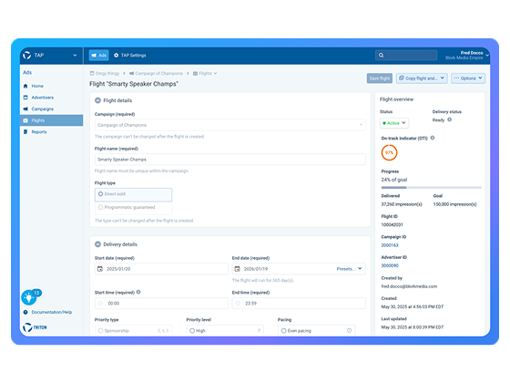The image size is (510, 383).
Task: Open the Options dropdown menu
Action: pos(468,78)
